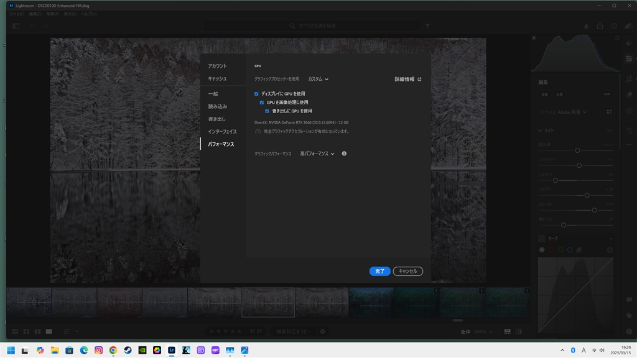Launch Steam from the taskbar
Image resolution: width=637 pixels, height=358 pixels.
point(128,351)
